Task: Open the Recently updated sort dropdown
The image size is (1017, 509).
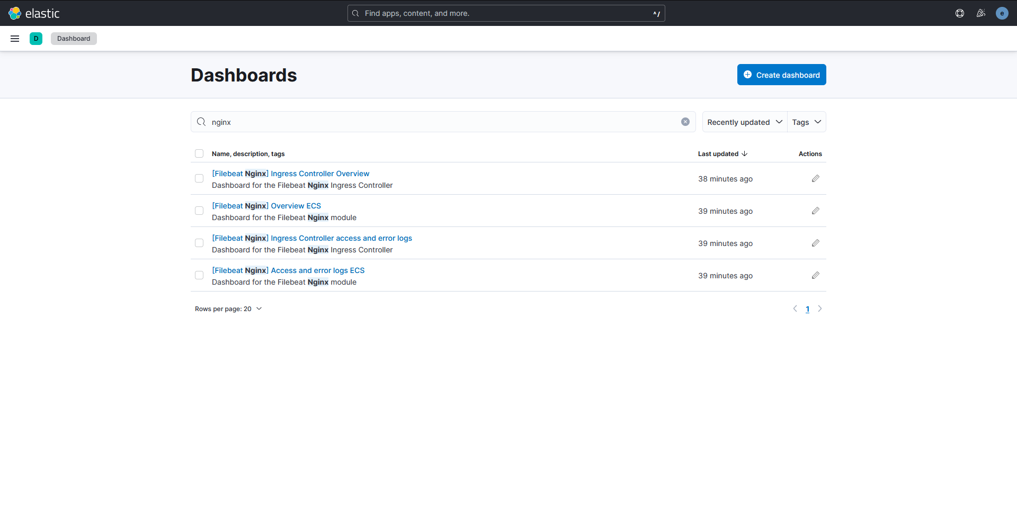Action: click(744, 122)
